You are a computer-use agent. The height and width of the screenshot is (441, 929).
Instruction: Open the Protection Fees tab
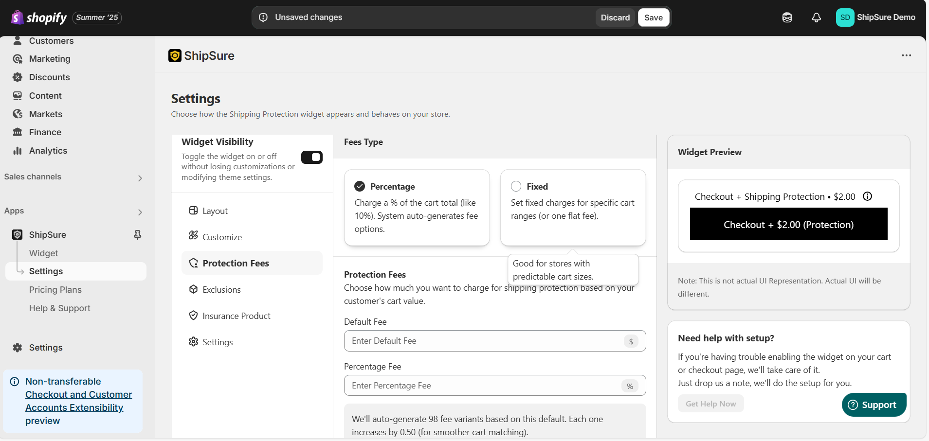252,263
